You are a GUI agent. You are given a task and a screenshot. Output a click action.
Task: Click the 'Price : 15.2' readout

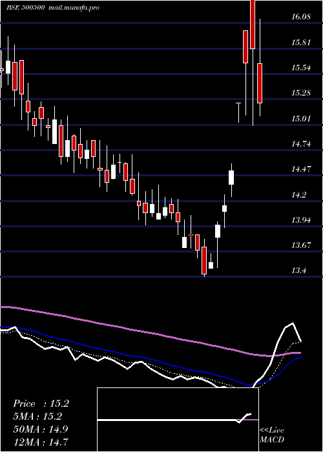pyautogui.click(x=41, y=404)
